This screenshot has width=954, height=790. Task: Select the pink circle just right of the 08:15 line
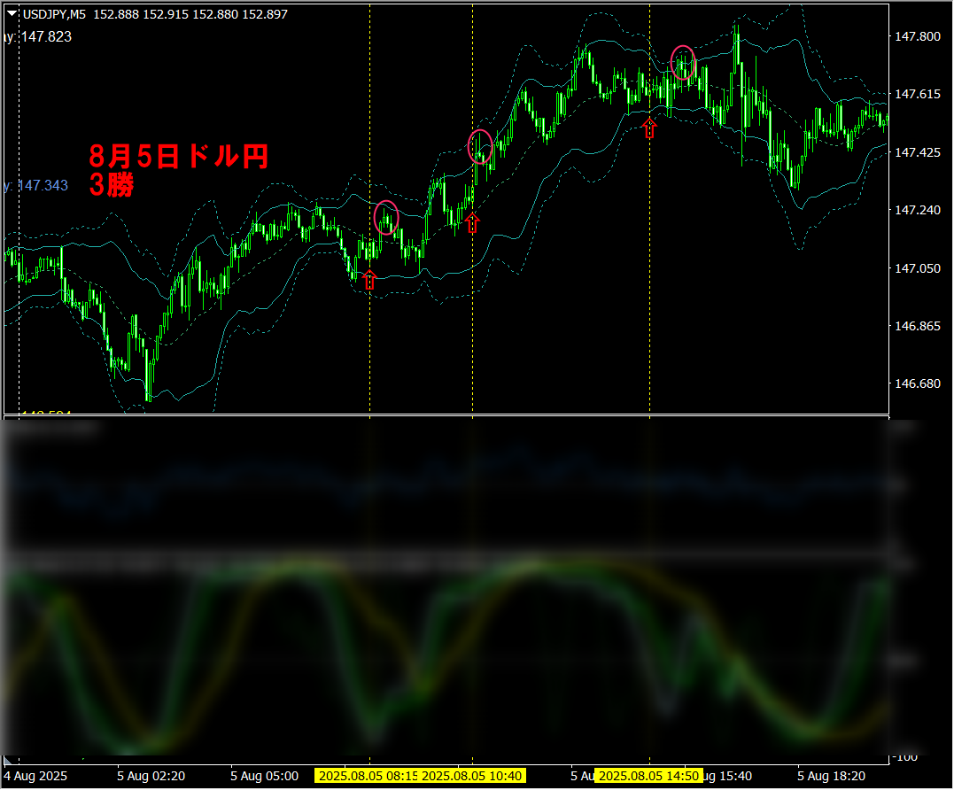(x=386, y=217)
